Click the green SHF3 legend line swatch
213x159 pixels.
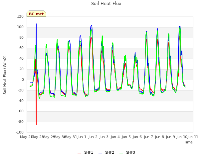[x=121, y=153]
